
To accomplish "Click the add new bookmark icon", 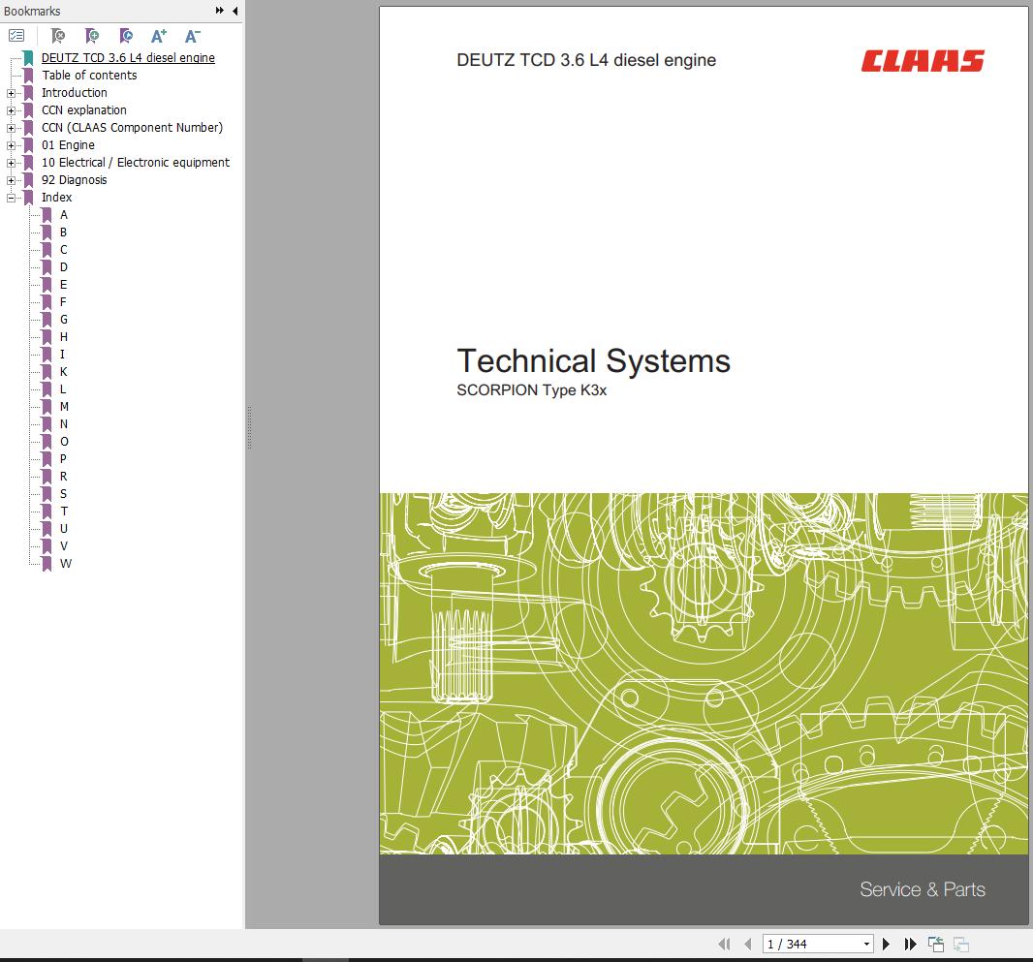I will [x=92, y=36].
